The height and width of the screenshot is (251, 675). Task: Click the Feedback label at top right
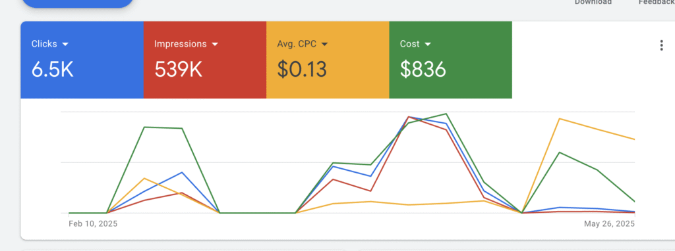click(657, 2)
